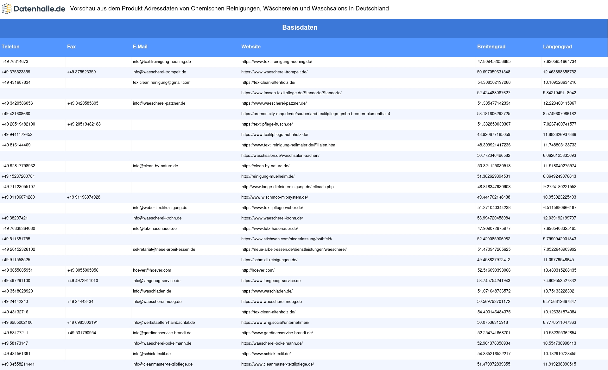
Task: Open the waschsalon.de waschsalon-aachen URL
Action: point(280,156)
